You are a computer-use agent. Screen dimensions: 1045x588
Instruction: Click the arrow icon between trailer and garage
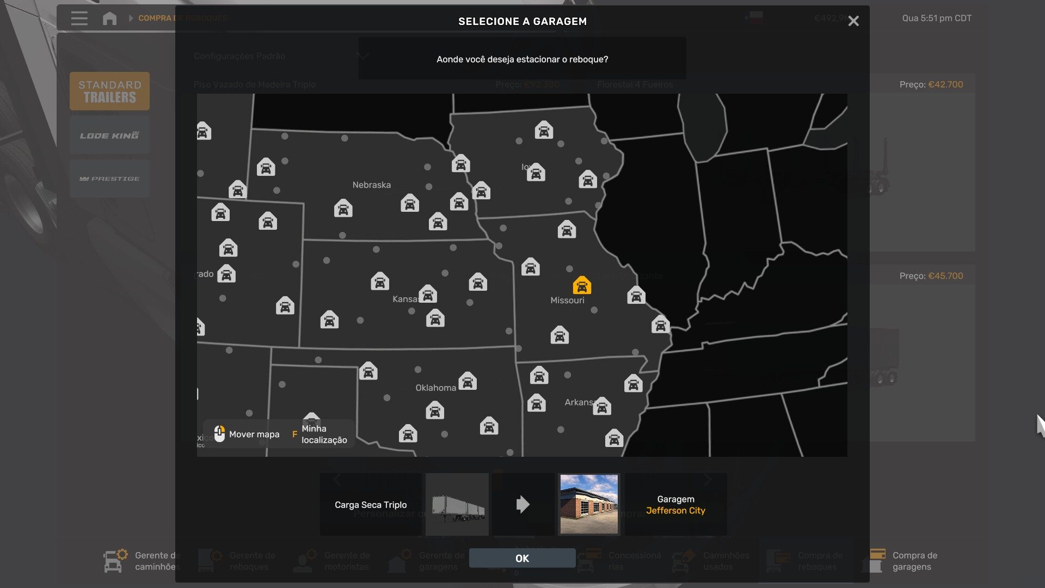pos(522,505)
